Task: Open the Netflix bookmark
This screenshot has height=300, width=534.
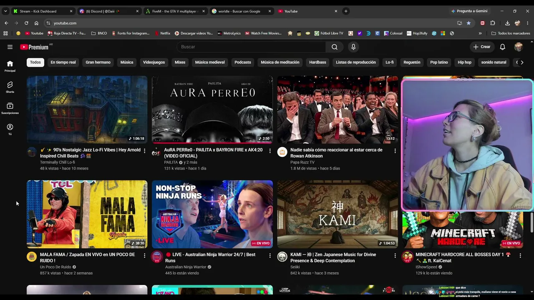Action: pos(162,33)
